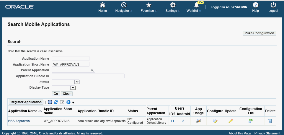Open the Privacy Statement link
Image resolution: width=284 pixels, height=135 pixels.
pos(267,133)
